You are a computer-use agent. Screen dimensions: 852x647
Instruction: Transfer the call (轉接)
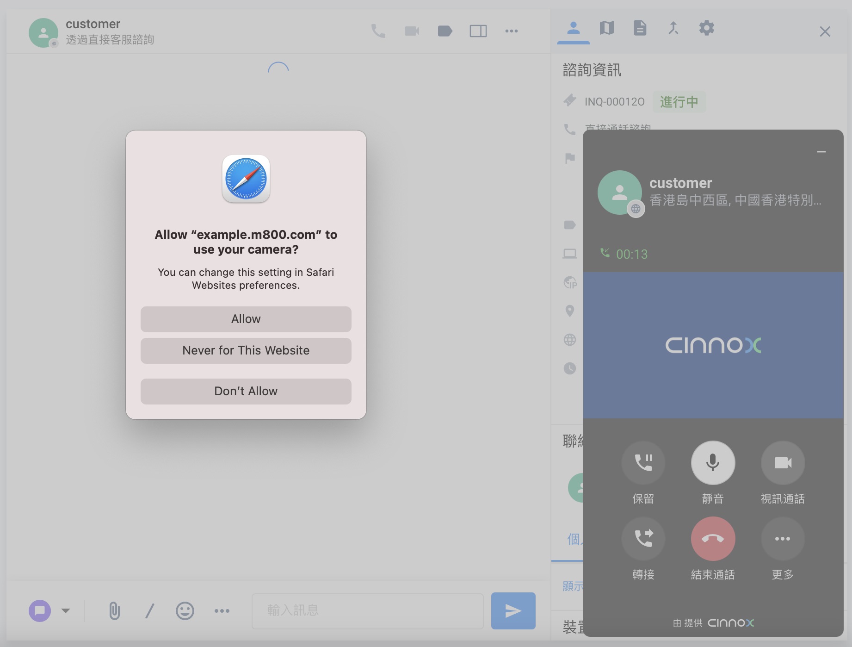(643, 539)
